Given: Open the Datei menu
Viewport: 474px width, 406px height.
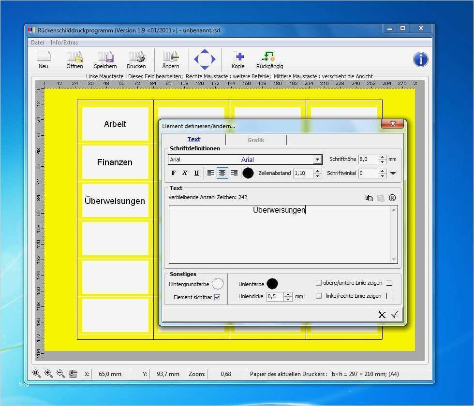Looking at the screenshot, I should 37,42.
